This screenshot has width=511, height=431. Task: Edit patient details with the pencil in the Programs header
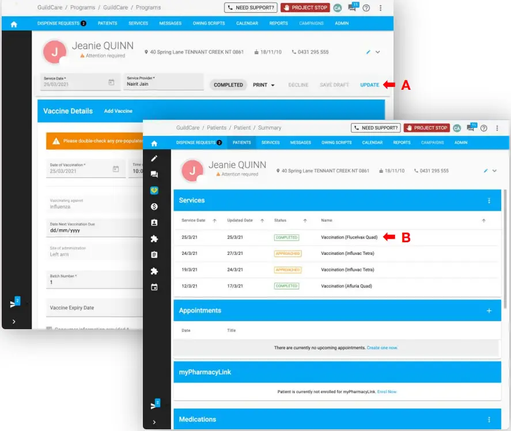(368, 52)
